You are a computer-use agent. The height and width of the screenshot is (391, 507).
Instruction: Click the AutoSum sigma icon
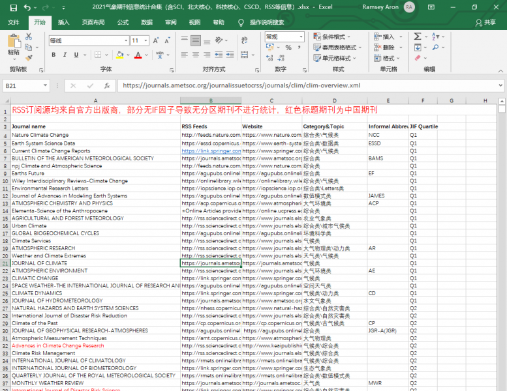pos(418,37)
